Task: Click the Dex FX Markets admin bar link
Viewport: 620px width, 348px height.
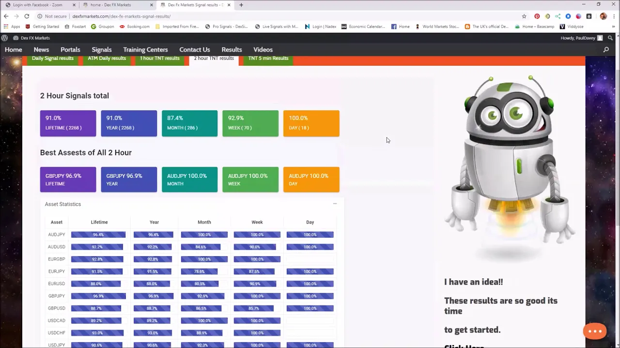Action: (31, 38)
